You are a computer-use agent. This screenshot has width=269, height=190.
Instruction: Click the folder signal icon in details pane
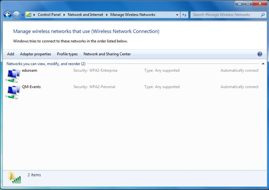tap(15, 177)
